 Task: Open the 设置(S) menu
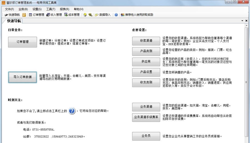[x=37, y=9]
